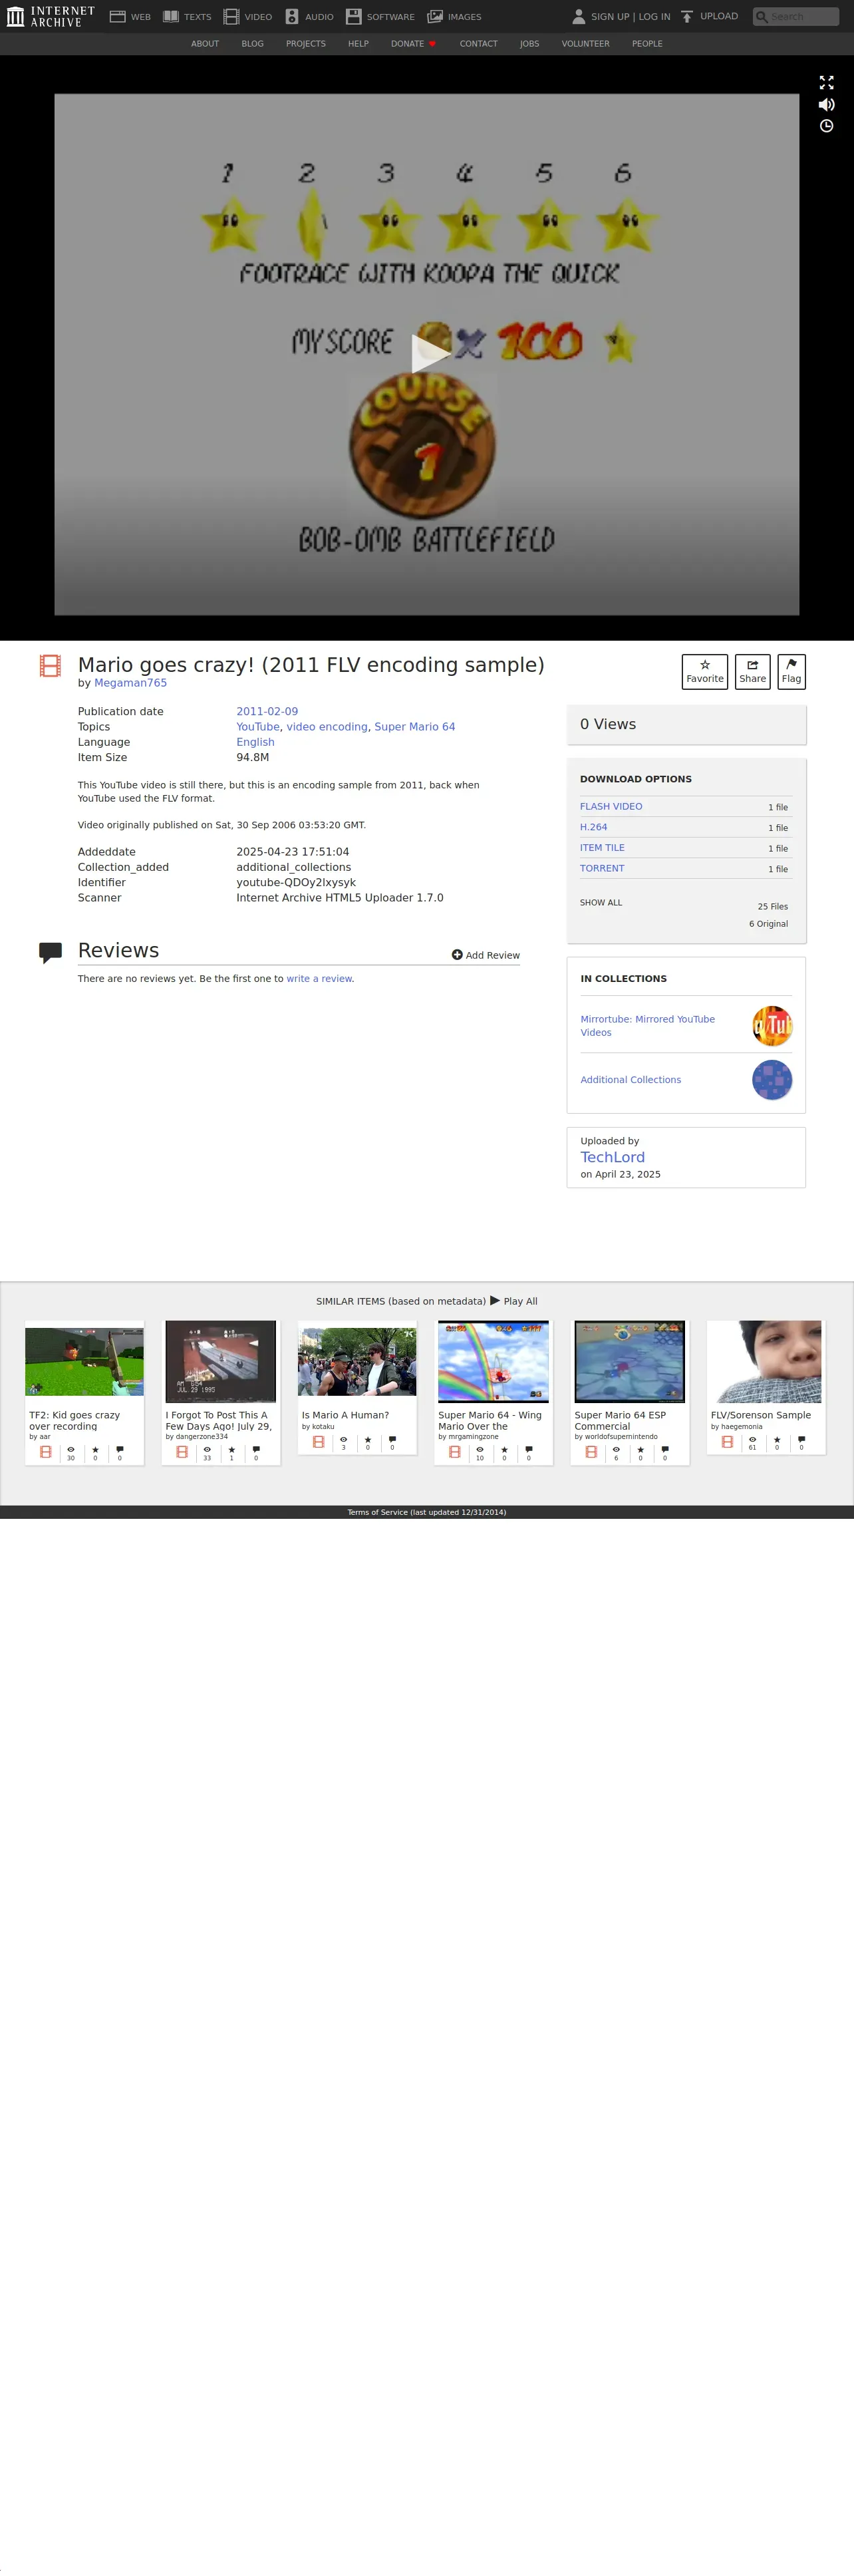The width and height of the screenshot is (854, 2576).
Task: Click the Mirrortube collection thumbnail
Action: click(772, 1026)
